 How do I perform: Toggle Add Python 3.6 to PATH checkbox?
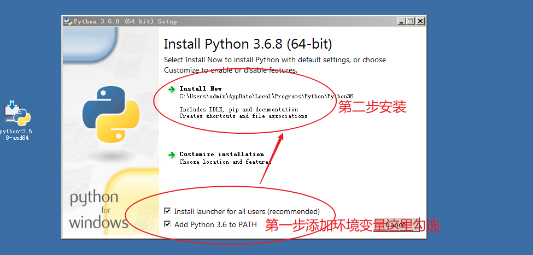pos(167,224)
